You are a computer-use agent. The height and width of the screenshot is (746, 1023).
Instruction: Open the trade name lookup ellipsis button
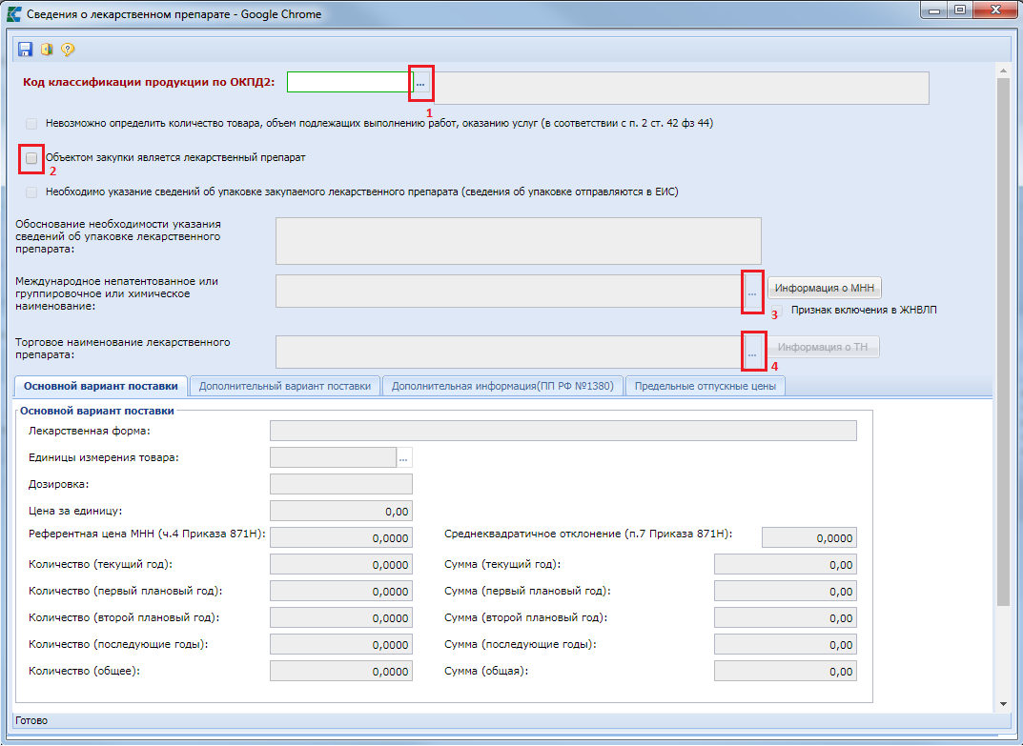752,353
